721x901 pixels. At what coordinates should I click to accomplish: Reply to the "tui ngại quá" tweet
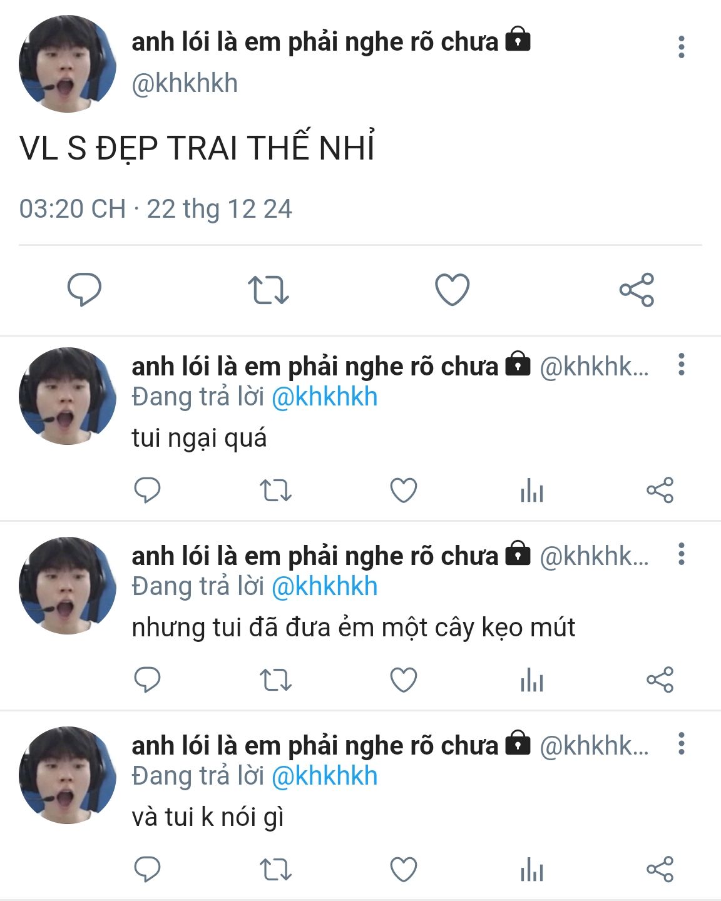click(x=148, y=490)
